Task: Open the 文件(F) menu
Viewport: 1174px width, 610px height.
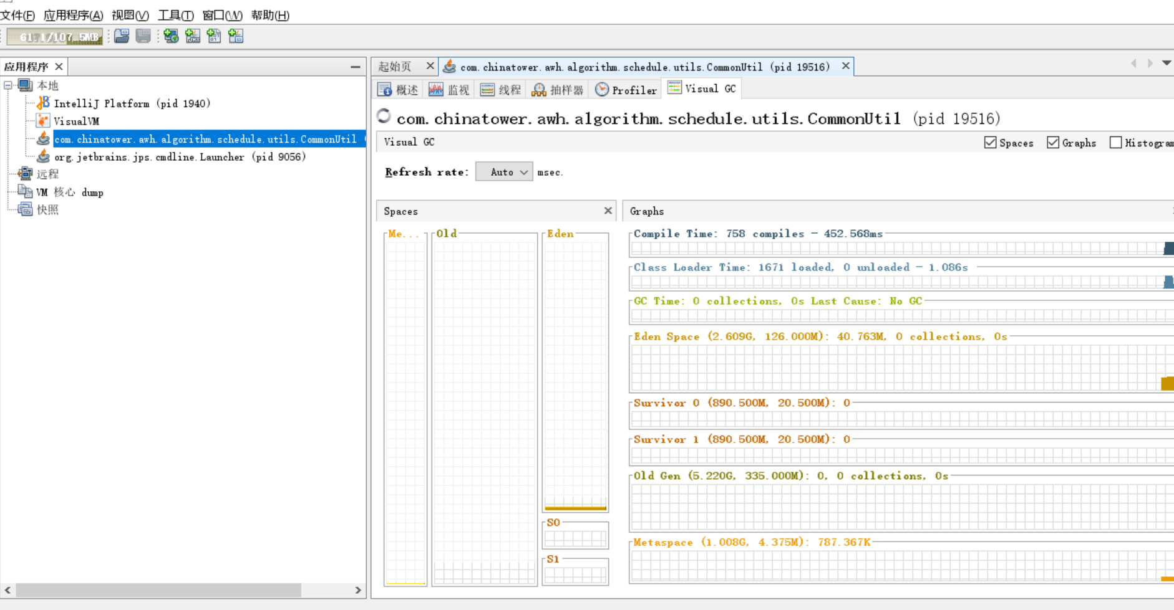Action: [17, 15]
